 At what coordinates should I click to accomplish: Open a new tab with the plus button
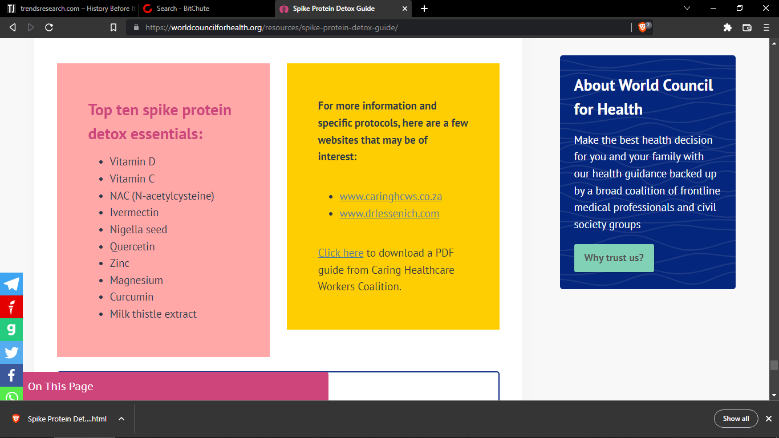pos(424,9)
